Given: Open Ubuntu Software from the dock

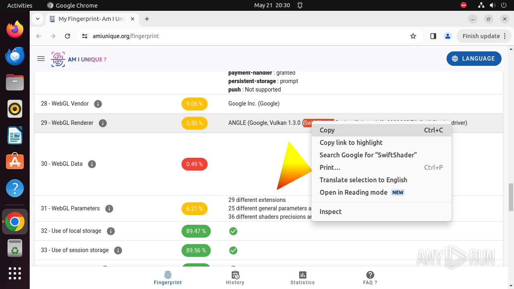Looking at the screenshot, I should point(15,162).
